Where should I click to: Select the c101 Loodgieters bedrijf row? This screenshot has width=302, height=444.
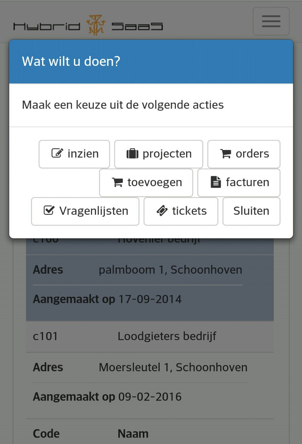coord(150,336)
